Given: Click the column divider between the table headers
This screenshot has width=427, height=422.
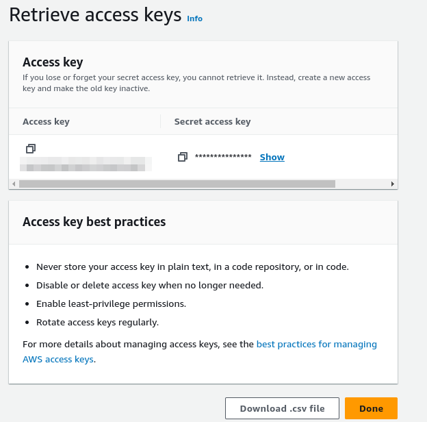Looking at the screenshot, I should 160,121.
